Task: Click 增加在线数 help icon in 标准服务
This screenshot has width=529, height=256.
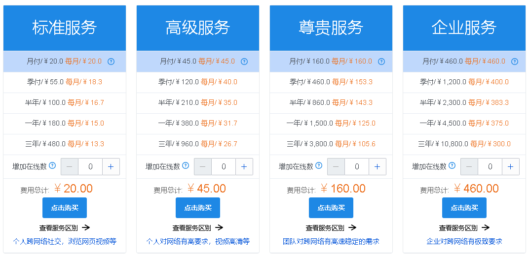Action: click(x=52, y=166)
